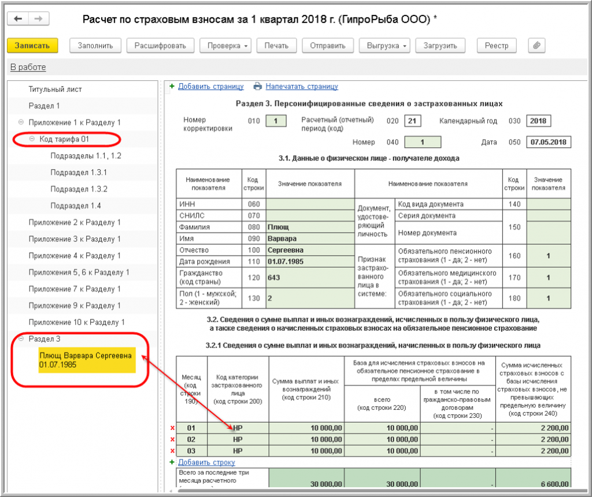The width and height of the screenshot is (592, 497).
Task: Click the Отправить button
Action: (x=328, y=46)
